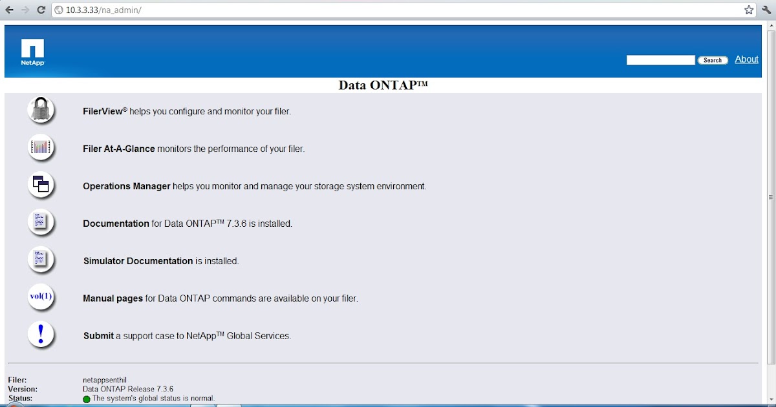Click the NetApp logo

[32, 51]
